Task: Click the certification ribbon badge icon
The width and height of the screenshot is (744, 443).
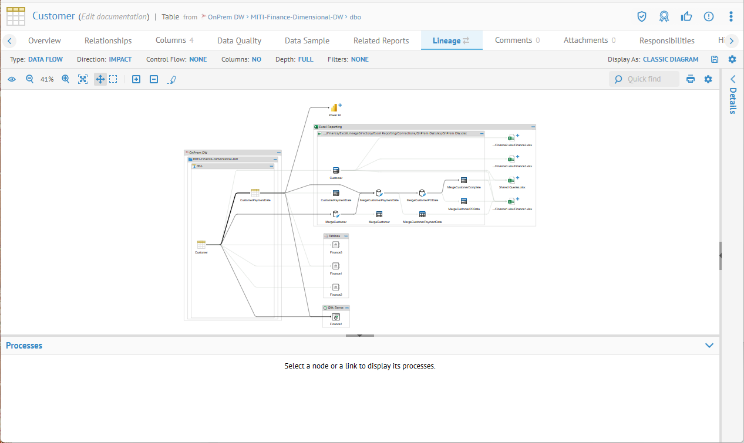Action: click(x=664, y=16)
